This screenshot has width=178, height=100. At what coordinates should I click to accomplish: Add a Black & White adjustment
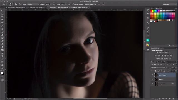tap(162, 56)
